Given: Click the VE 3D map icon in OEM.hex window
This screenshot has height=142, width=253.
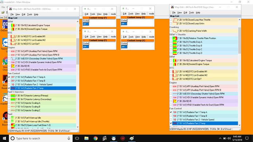Looking at the screenshot, I should (13, 66).
